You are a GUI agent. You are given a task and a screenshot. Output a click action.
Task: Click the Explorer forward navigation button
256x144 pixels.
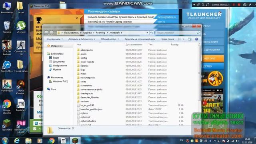point(52,33)
